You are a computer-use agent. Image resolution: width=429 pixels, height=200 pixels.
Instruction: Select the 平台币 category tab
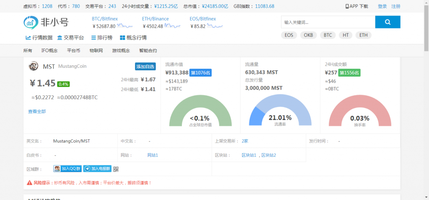[x=74, y=51]
